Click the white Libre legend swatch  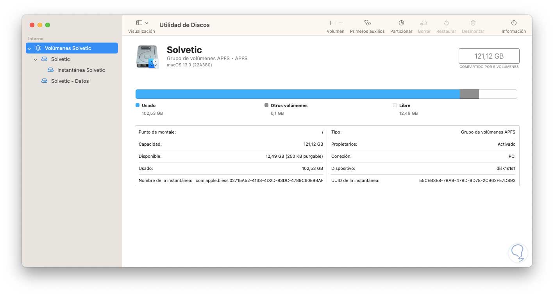coord(395,105)
